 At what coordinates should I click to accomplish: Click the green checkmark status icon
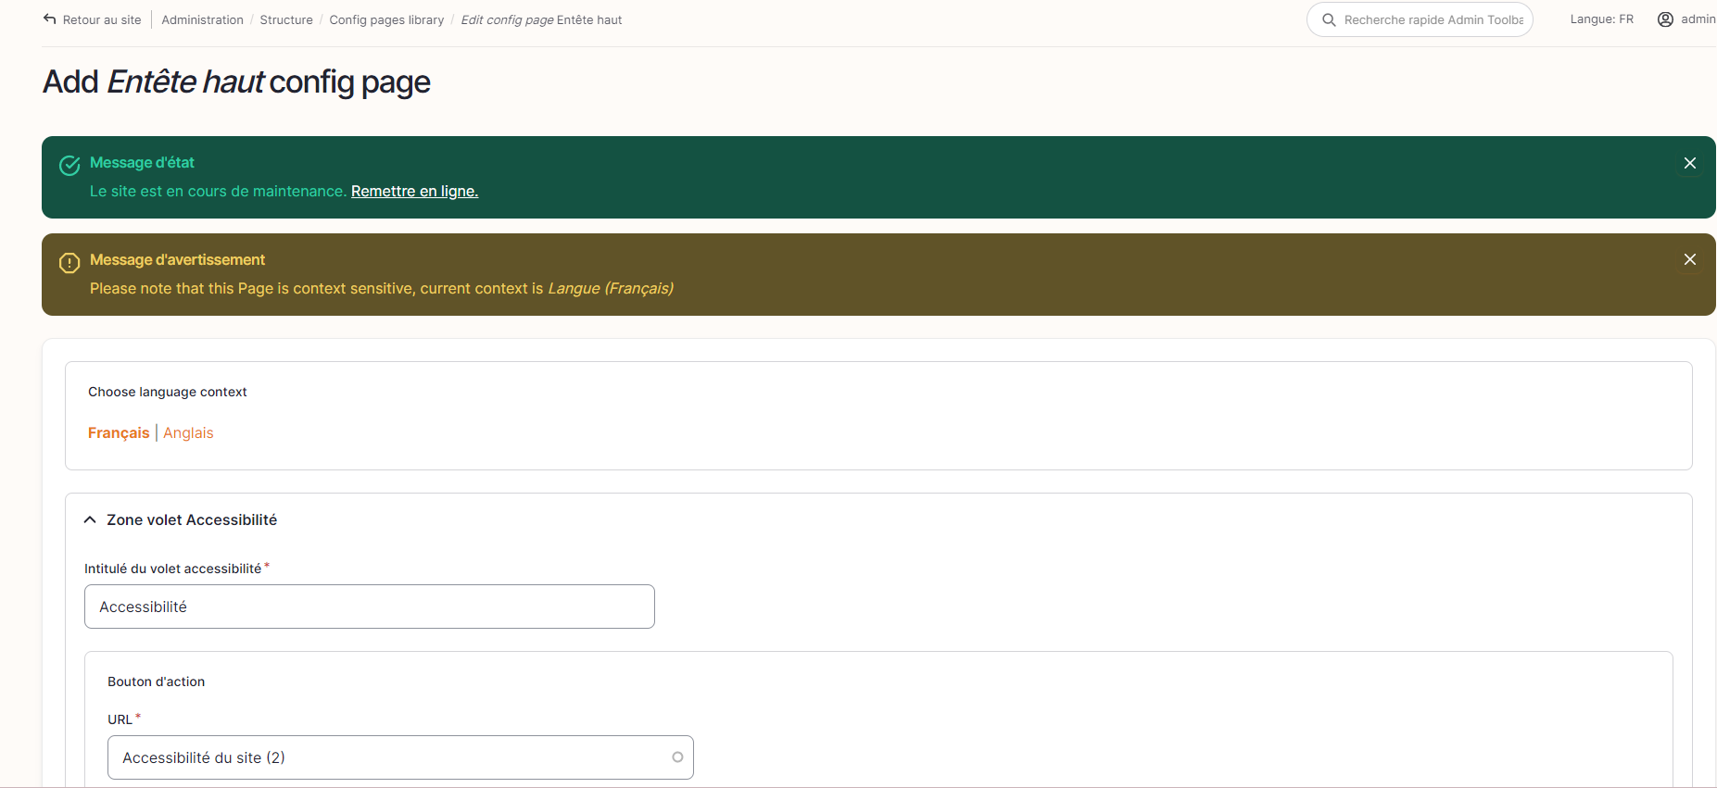69,166
